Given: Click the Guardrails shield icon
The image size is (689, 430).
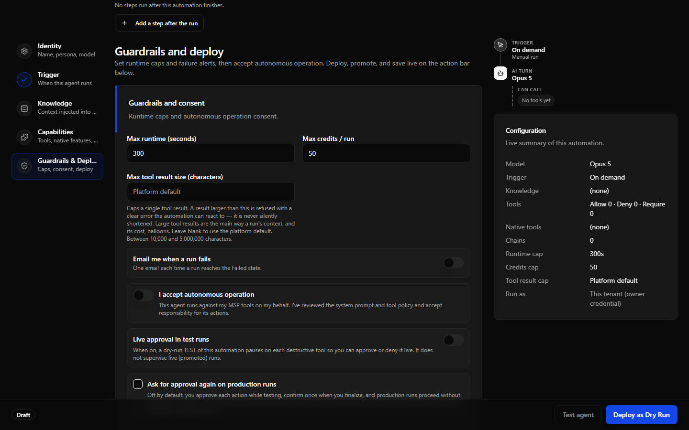Looking at the screenshot, I should pos(24,166).
